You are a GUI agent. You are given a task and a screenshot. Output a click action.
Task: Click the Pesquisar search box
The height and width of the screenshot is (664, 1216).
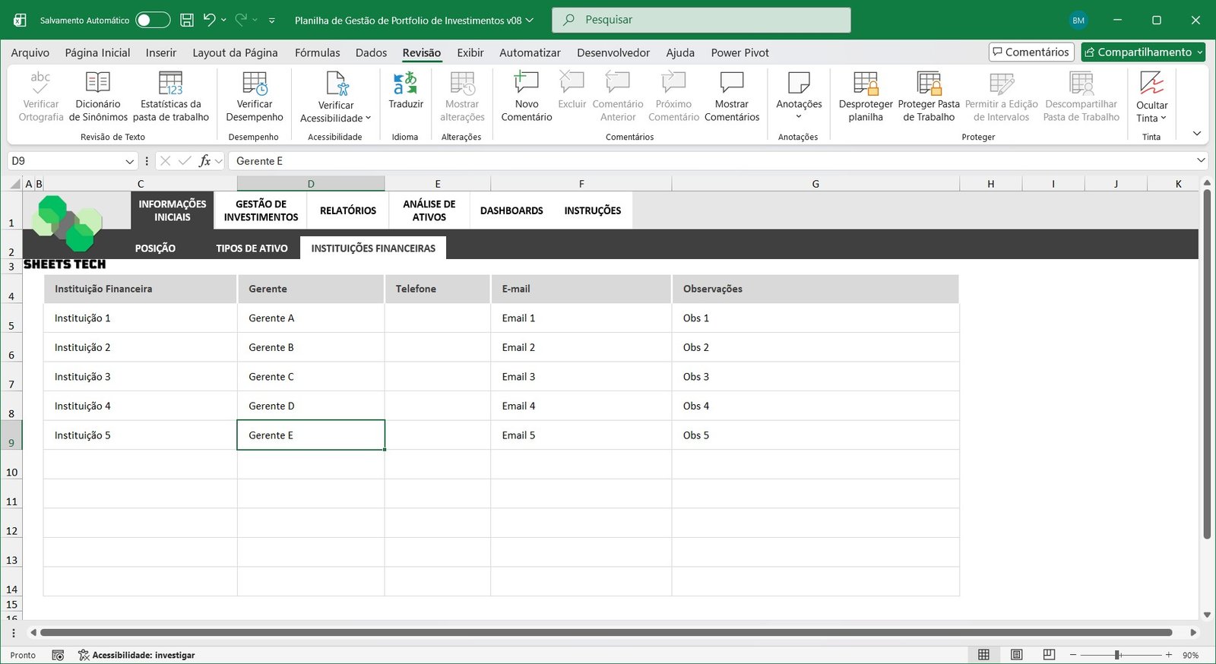point(701,21)
